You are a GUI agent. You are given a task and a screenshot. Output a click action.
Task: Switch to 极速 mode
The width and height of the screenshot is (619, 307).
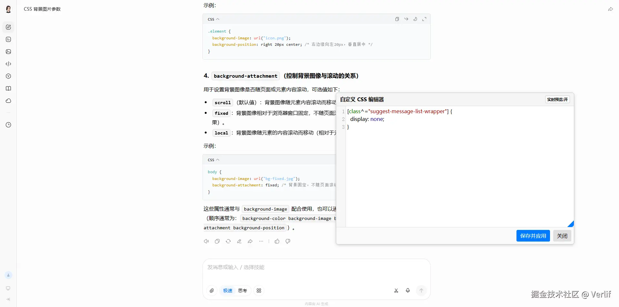[x=228, y=291]
